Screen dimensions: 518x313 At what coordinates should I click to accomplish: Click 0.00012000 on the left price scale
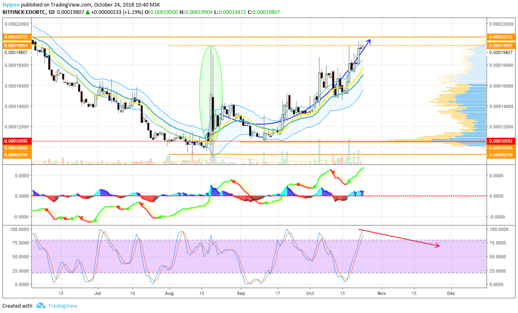(16, 127)
